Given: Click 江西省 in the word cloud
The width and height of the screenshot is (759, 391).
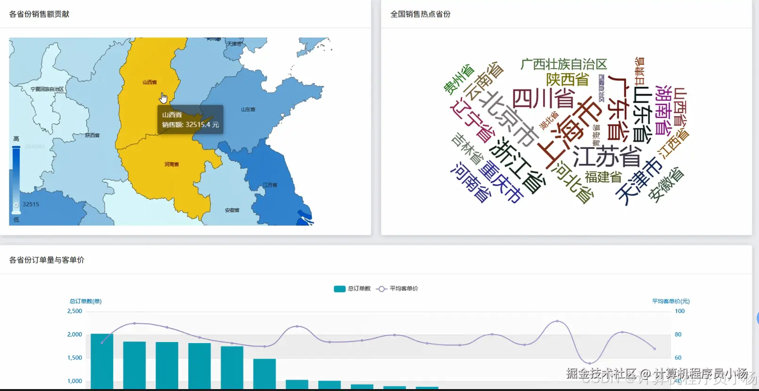Looking at the screenshot, I should pyautogui.click(x=674, y=144).
